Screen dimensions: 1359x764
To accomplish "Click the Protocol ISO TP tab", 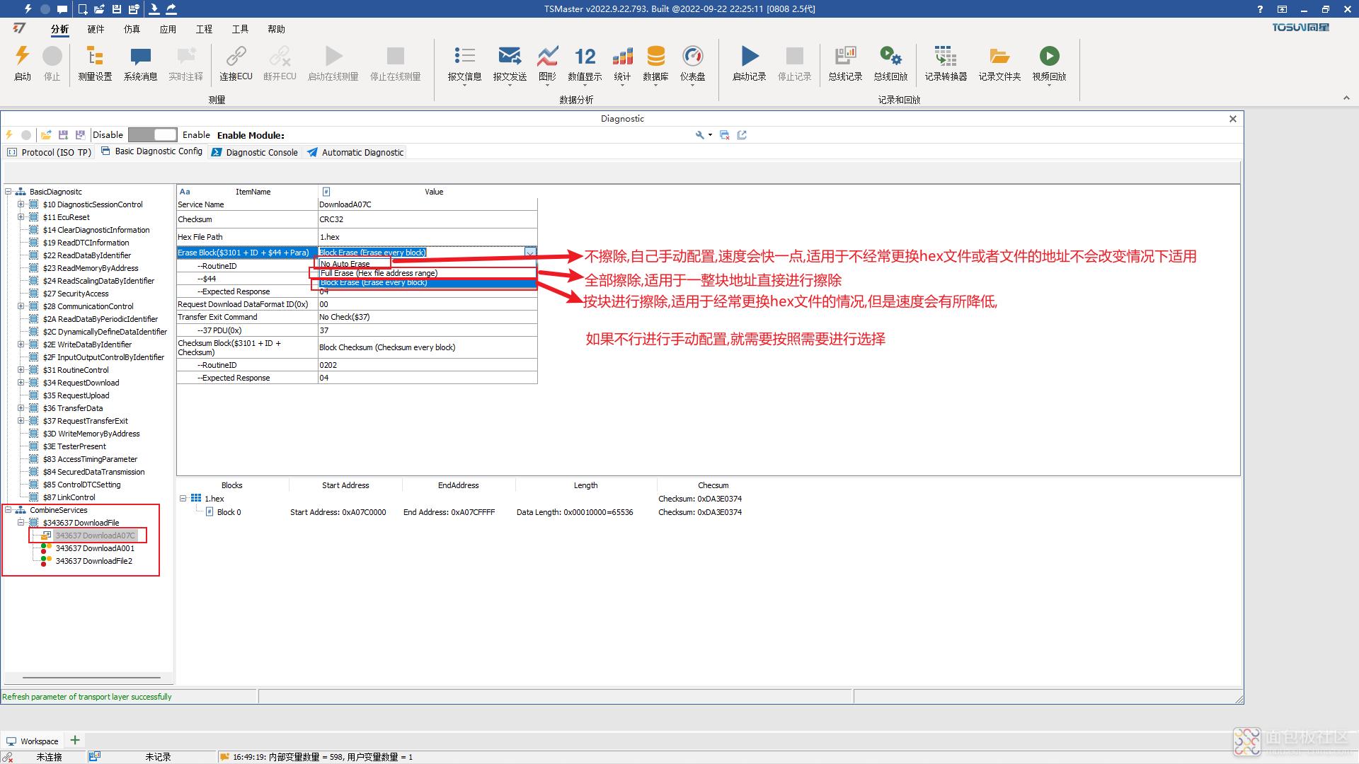I will pyautogui.click(x=52, y=151).
